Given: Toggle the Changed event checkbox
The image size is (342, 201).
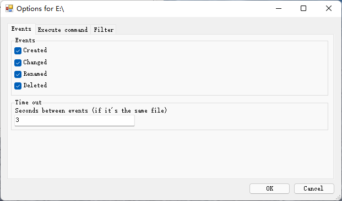Looking at the screenshot, I should 18,63.
